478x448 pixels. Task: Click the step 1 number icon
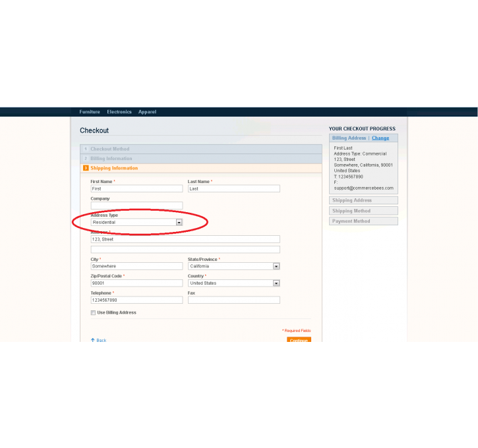(x=86, y=149)
